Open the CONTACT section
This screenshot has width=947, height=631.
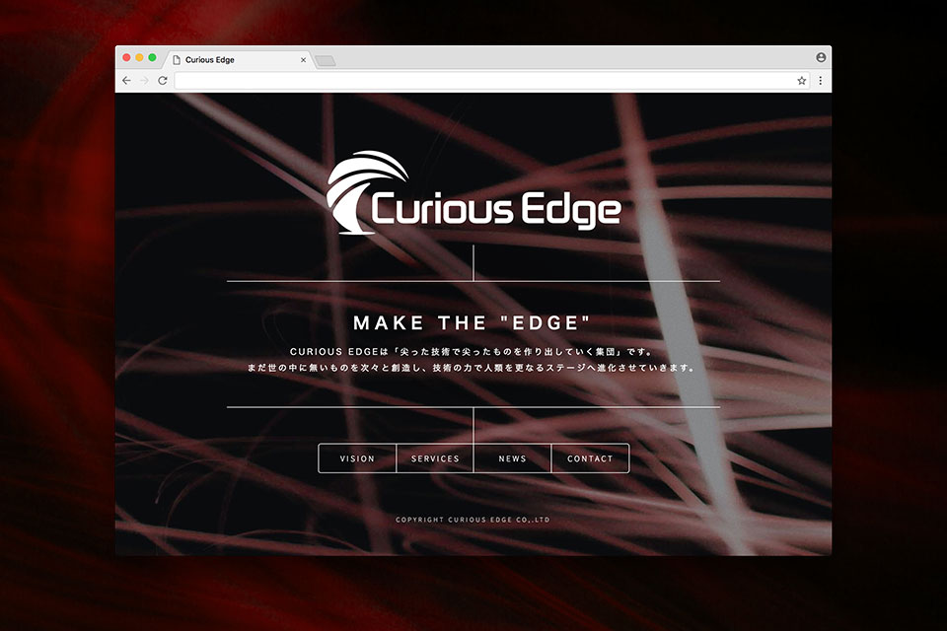coord(590,458)
